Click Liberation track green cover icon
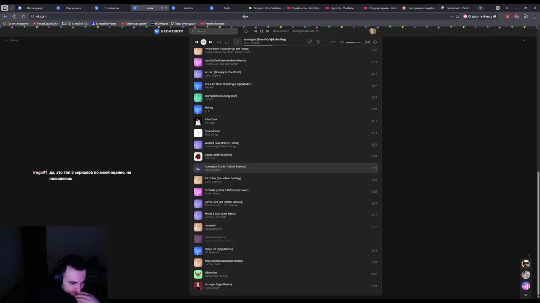540x303 pixels. (198, 274)
